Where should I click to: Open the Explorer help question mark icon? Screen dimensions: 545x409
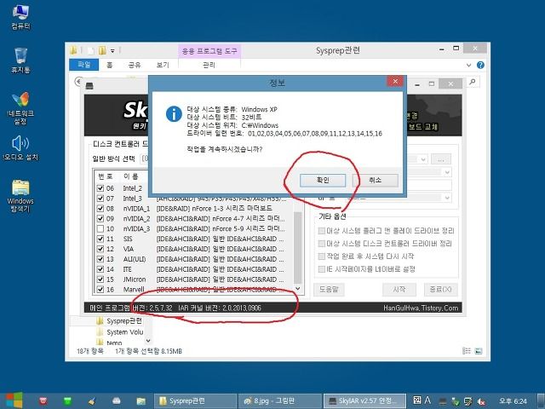pos(480,65)
